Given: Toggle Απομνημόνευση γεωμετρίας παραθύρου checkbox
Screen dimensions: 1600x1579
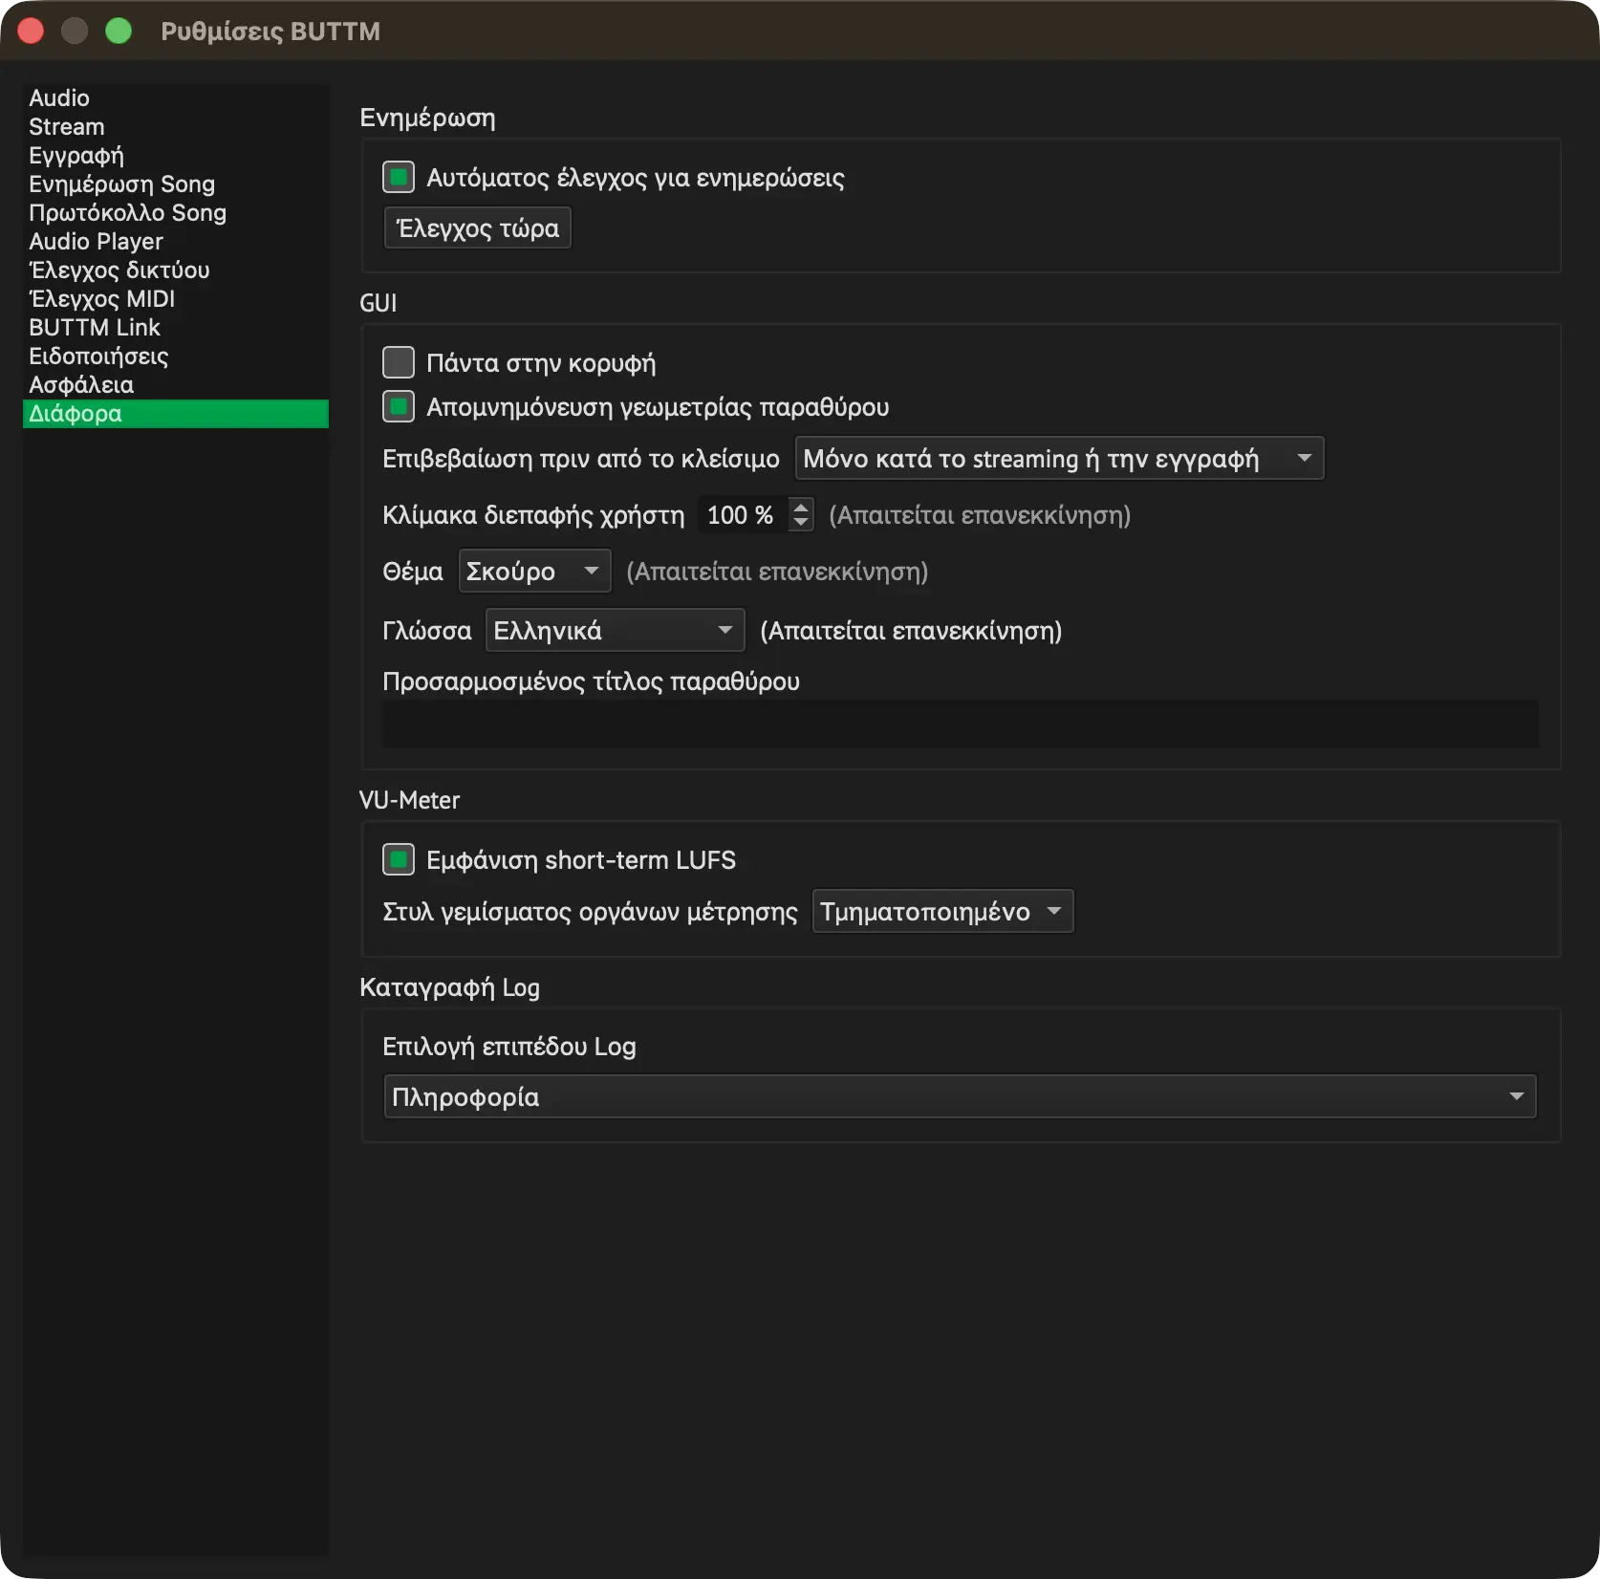Looking at the screenshot, I should click(399, 406).
